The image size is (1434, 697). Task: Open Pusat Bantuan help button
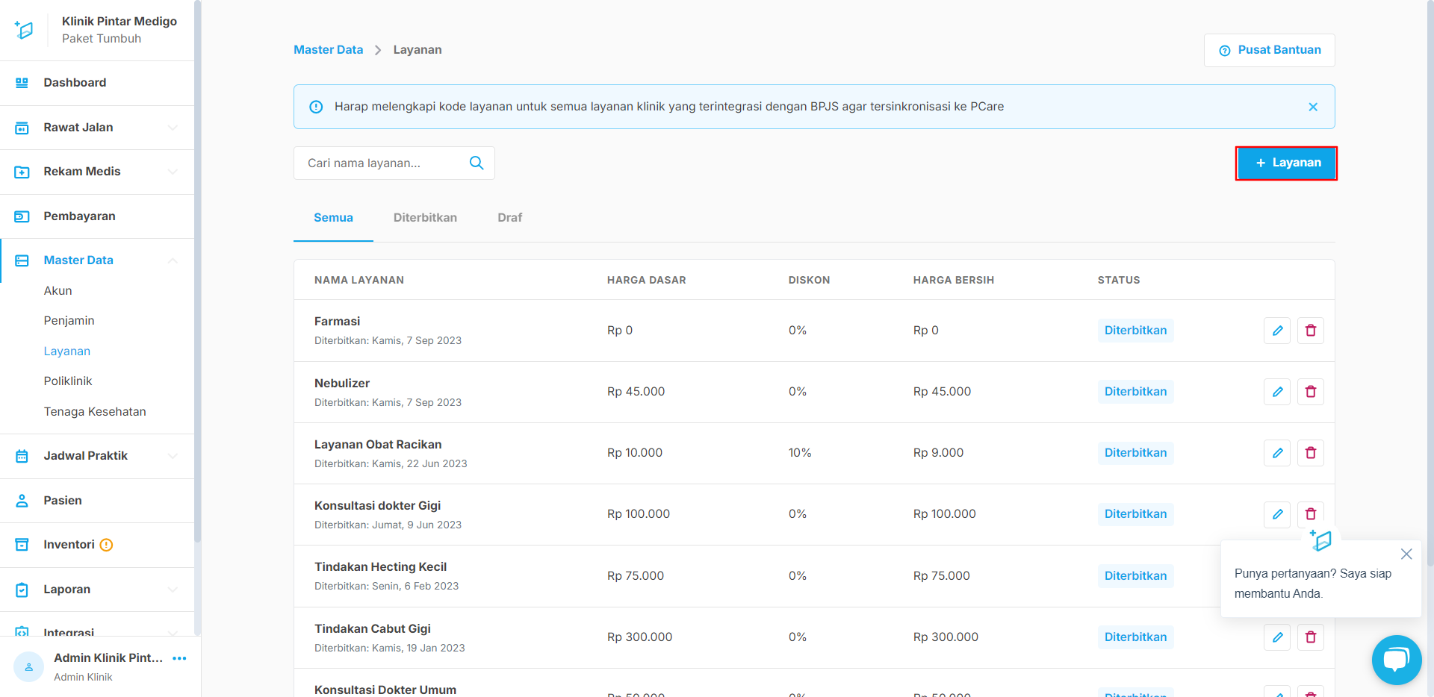click(1269, 50)
